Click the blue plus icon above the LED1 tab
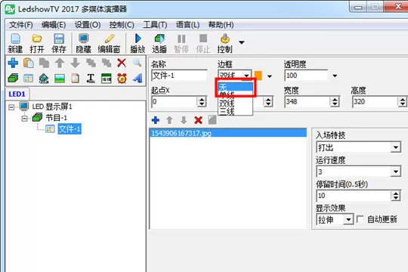 [x=13, y=63]
